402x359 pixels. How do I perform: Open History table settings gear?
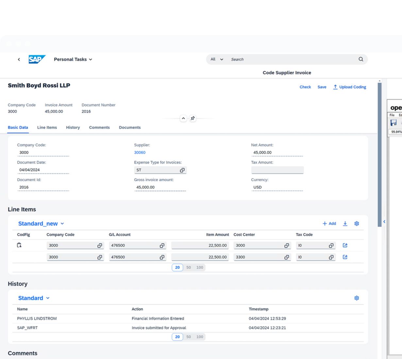pos(357,298)
